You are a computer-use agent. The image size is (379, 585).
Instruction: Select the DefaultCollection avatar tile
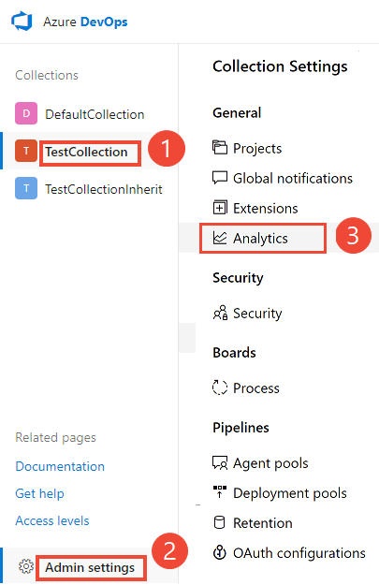tap(26, 113)
